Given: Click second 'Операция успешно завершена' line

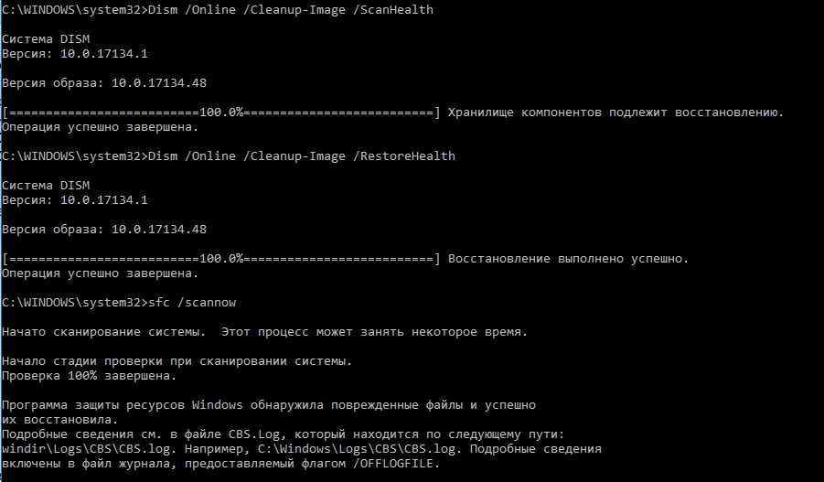Looking at the screenshot, I should pos(101,273).
